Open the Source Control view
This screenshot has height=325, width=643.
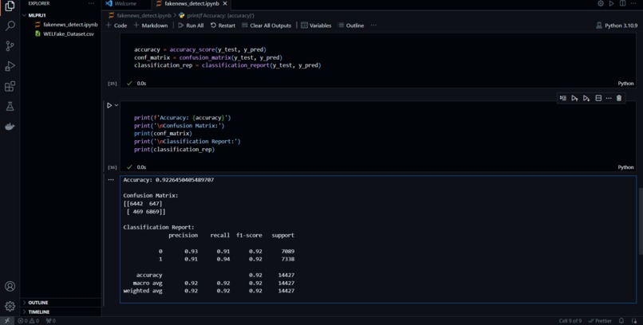point(10,46)
